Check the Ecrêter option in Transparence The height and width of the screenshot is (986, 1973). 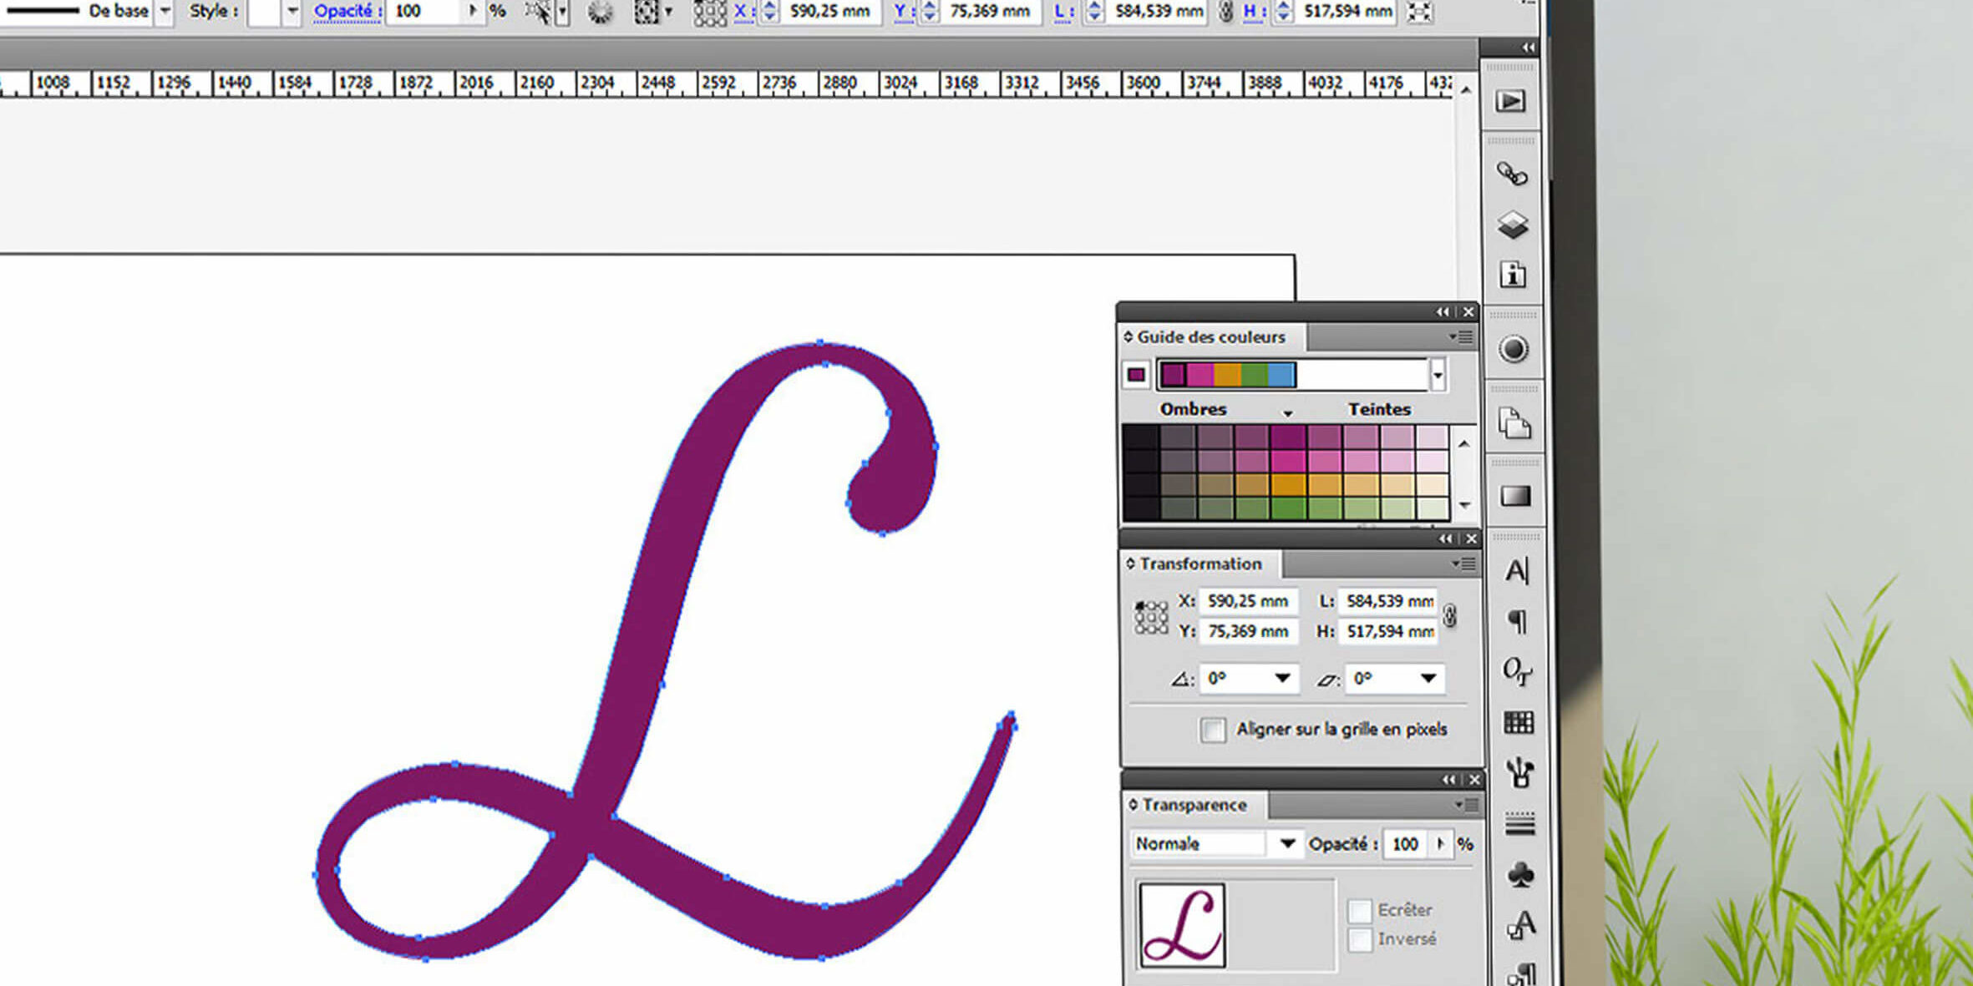1360,911
